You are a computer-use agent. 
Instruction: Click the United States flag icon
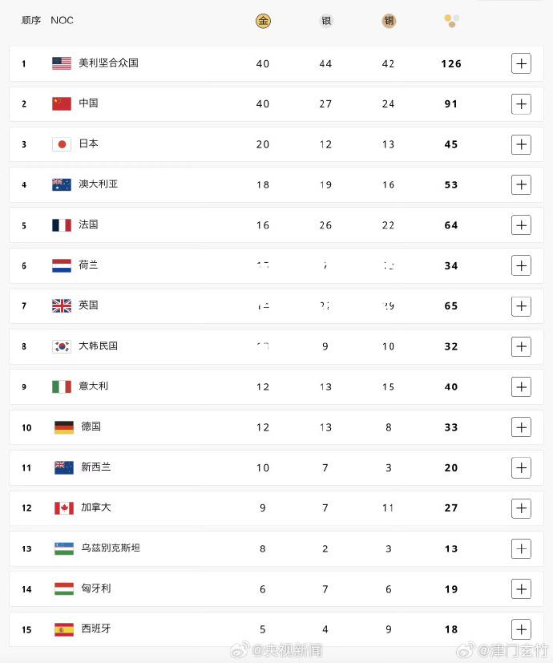coord(62,63)
